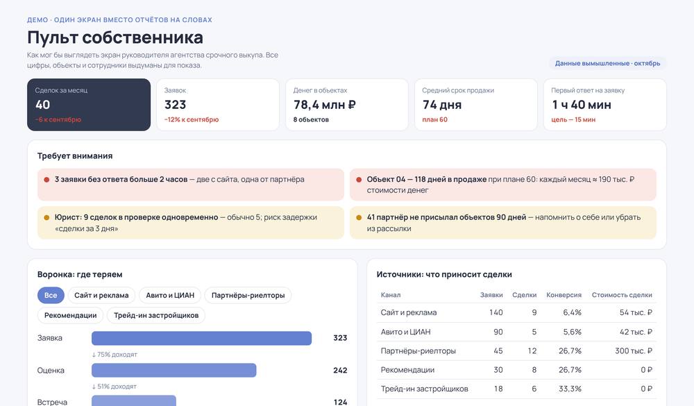694x406 pixels.
Task: Select the "Рекомендации" funnel chip
Action: point(70,315)
